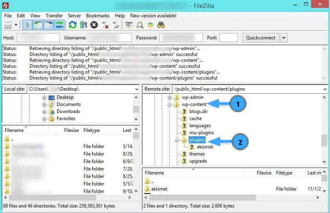Screen dimensions: 330x213
Task: Select upgrade remote folder
Action: point(198,161)
